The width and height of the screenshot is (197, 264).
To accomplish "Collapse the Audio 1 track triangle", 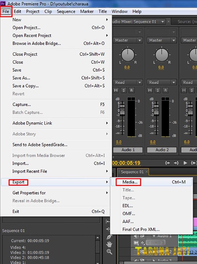I will click(x=154, y=236).
